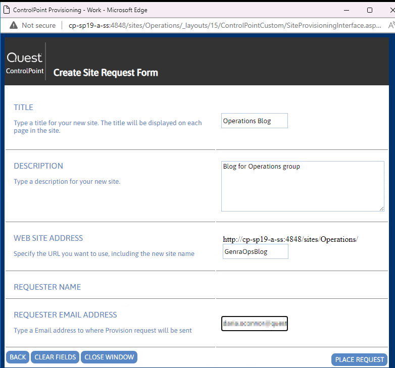Submit form with PLACE REQUEST button

360,359
